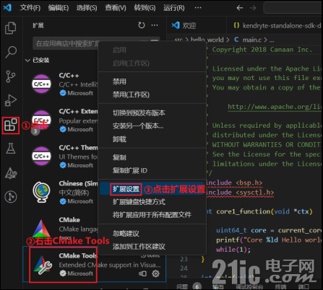The width and height of the screenshot is (323, 290).
Task: Choose 禁用(工作区) in context menu
Action: coord(152,95)
